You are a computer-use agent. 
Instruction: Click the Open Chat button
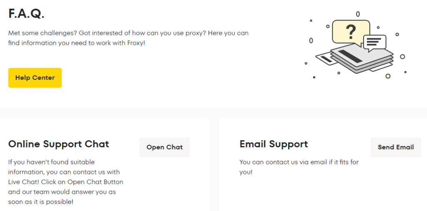[x=164, y=147]
